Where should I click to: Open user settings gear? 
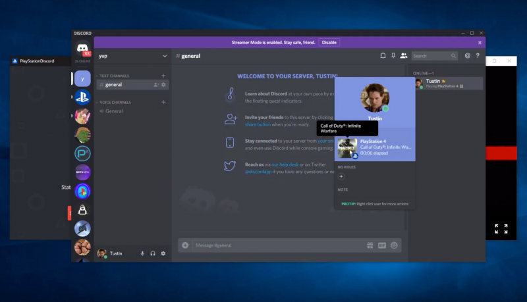point(163,253)
